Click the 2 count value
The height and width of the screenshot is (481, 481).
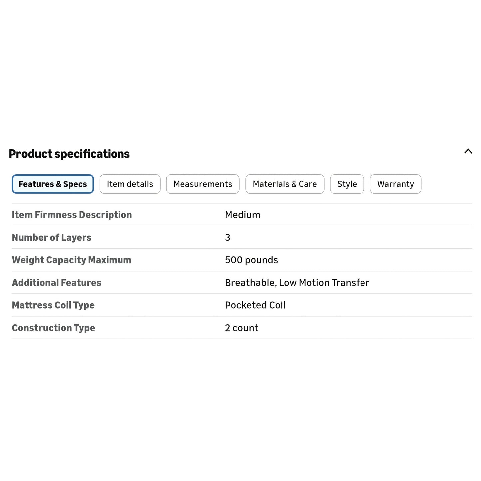point(241,328)
